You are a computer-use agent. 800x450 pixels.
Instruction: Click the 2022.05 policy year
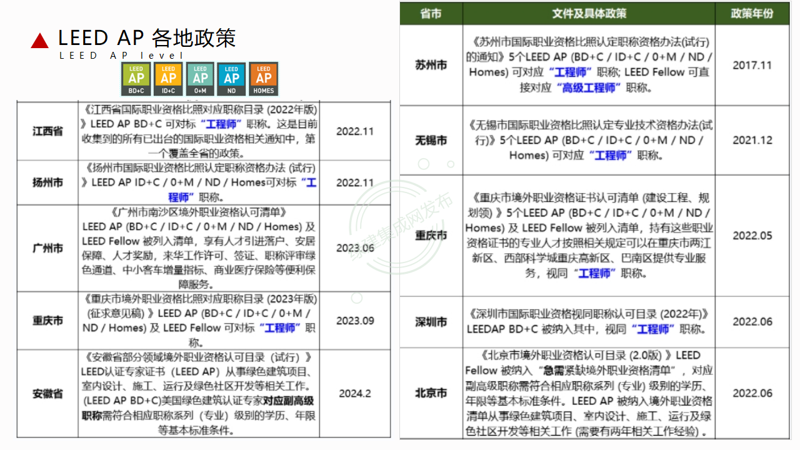752,236
